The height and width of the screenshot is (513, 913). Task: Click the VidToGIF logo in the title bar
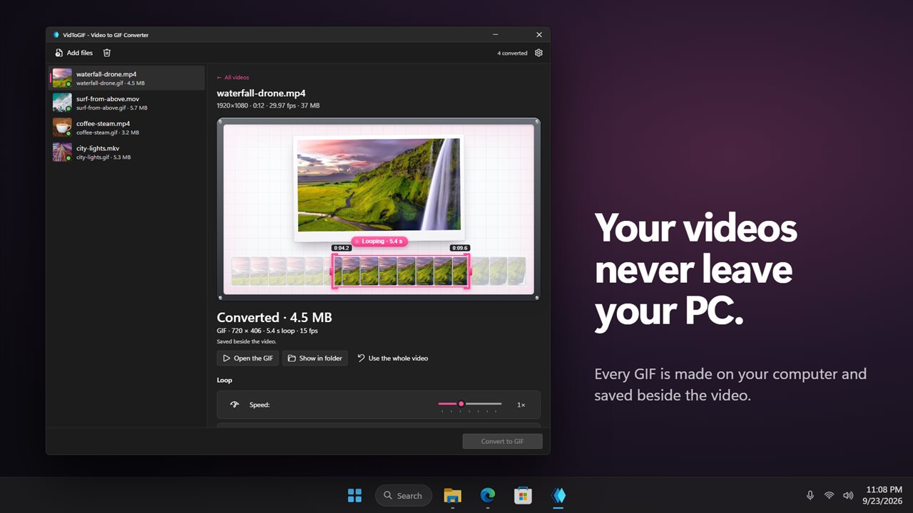[56, 35]
